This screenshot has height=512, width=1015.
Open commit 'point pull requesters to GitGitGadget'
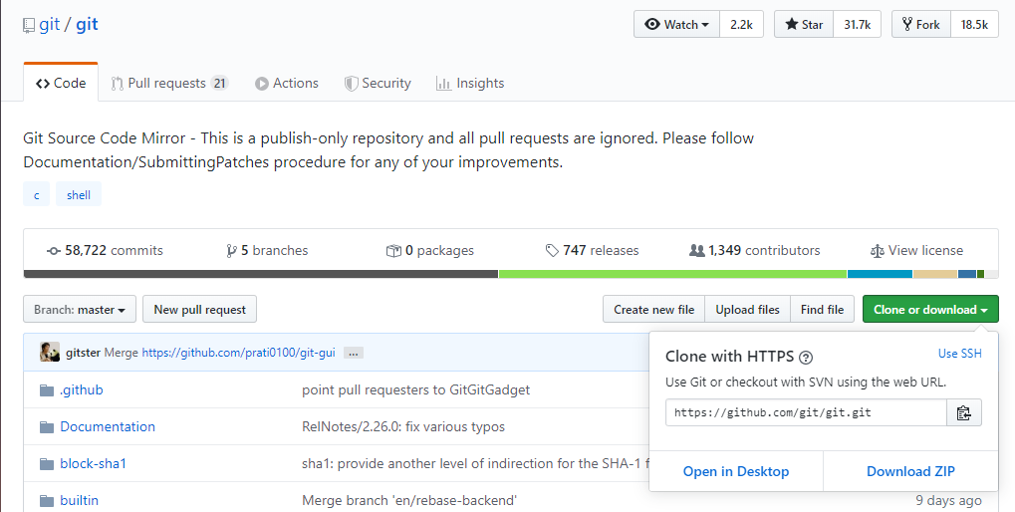coord(415,389)
